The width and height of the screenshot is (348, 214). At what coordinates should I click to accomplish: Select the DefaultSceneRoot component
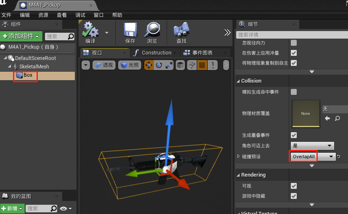coord(35,58)
